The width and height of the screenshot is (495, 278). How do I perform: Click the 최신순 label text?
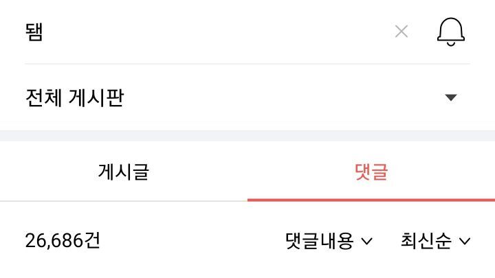click(426, 241)
